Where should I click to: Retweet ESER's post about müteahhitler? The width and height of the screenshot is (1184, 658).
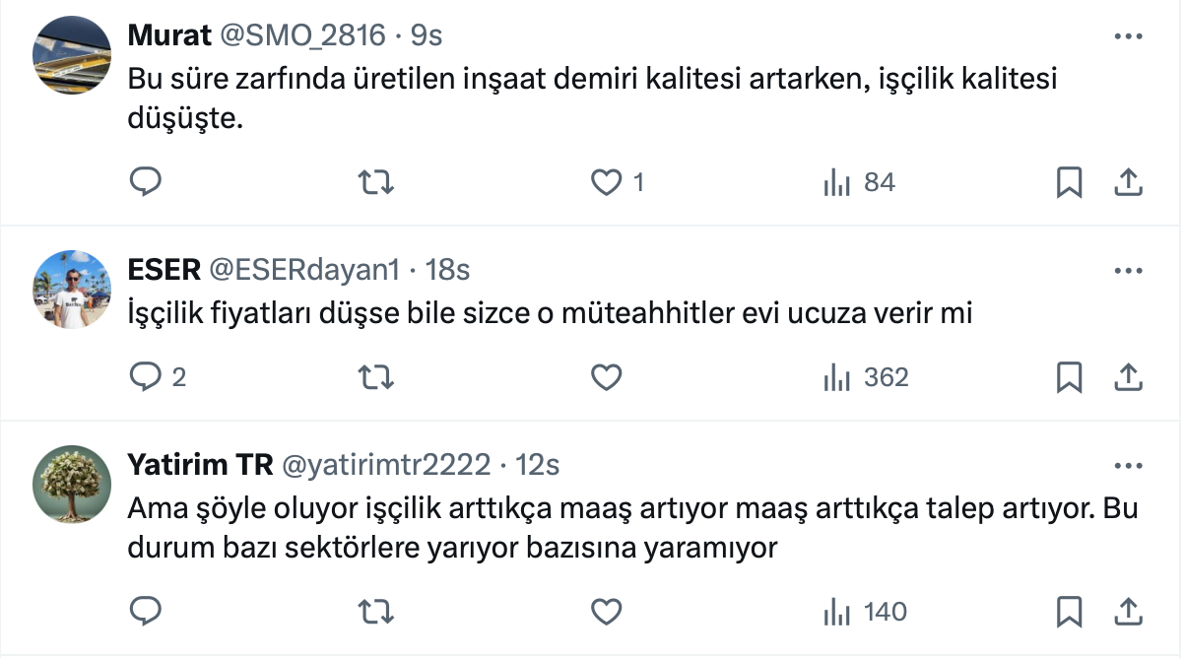click(x=374, y=377)
